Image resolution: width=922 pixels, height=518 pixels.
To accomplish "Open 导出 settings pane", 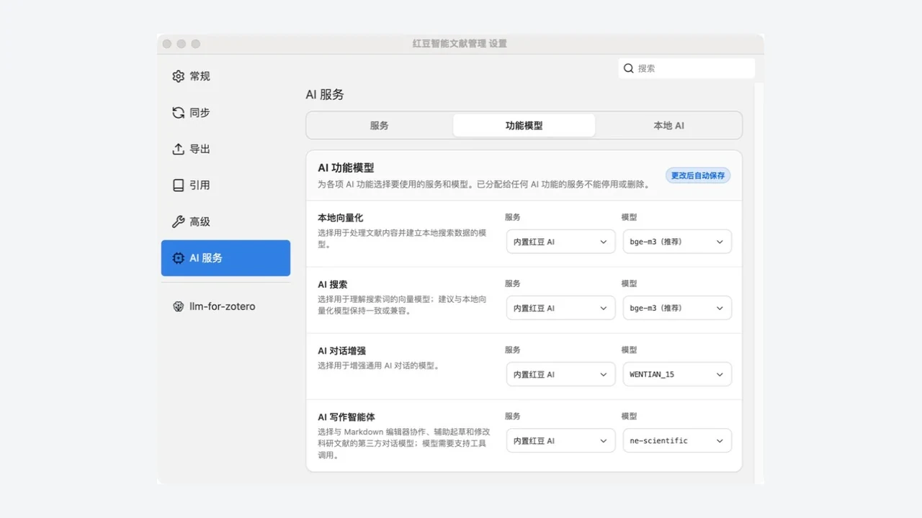I will coord(225,149).
